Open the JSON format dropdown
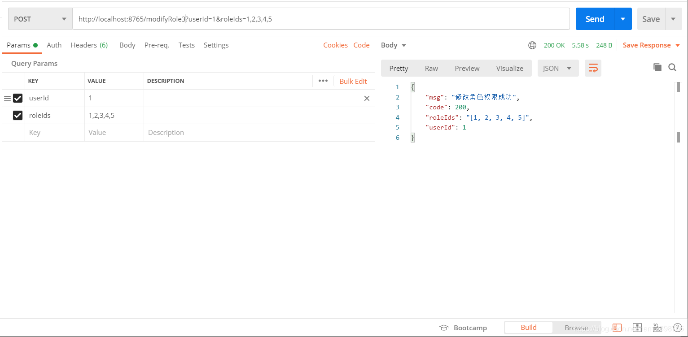Viewport: 688px width, 337px height. click(x=558, y=69)
